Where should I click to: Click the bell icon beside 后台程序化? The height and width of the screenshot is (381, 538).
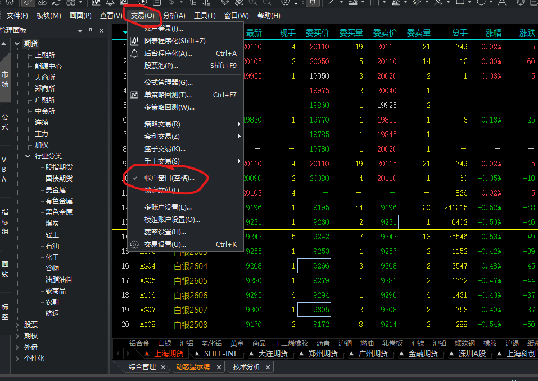[134, 53]
